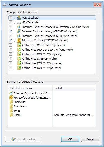Click the Microsoft Outlook icon in tree

(19, 40)
